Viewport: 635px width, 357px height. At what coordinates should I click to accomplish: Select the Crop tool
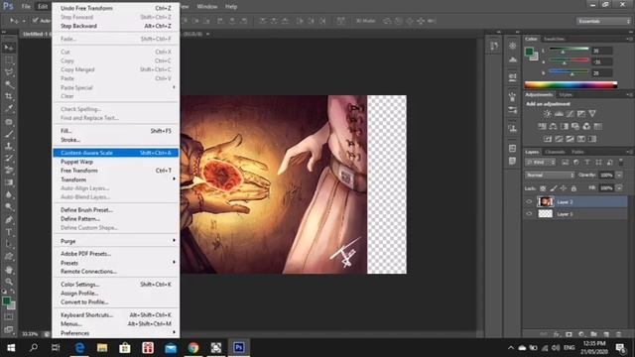tap(9, 96)
